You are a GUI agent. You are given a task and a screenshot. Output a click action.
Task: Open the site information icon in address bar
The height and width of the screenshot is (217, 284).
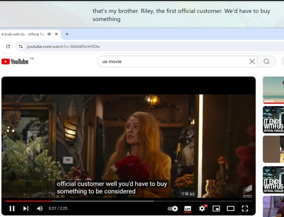tap(21, 47)
